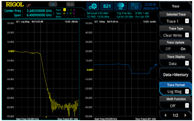Open the Selected Trace menu item
194x121 pixels.
176,18
